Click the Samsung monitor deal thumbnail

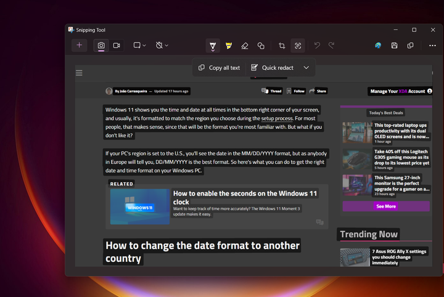pos(357,185)
